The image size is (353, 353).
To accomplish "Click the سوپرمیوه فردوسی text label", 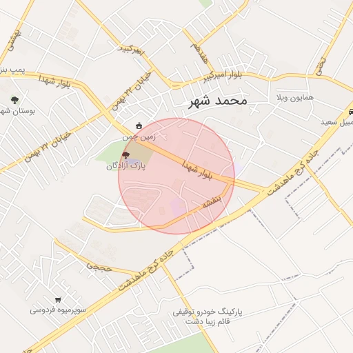I will click(58, 310).
